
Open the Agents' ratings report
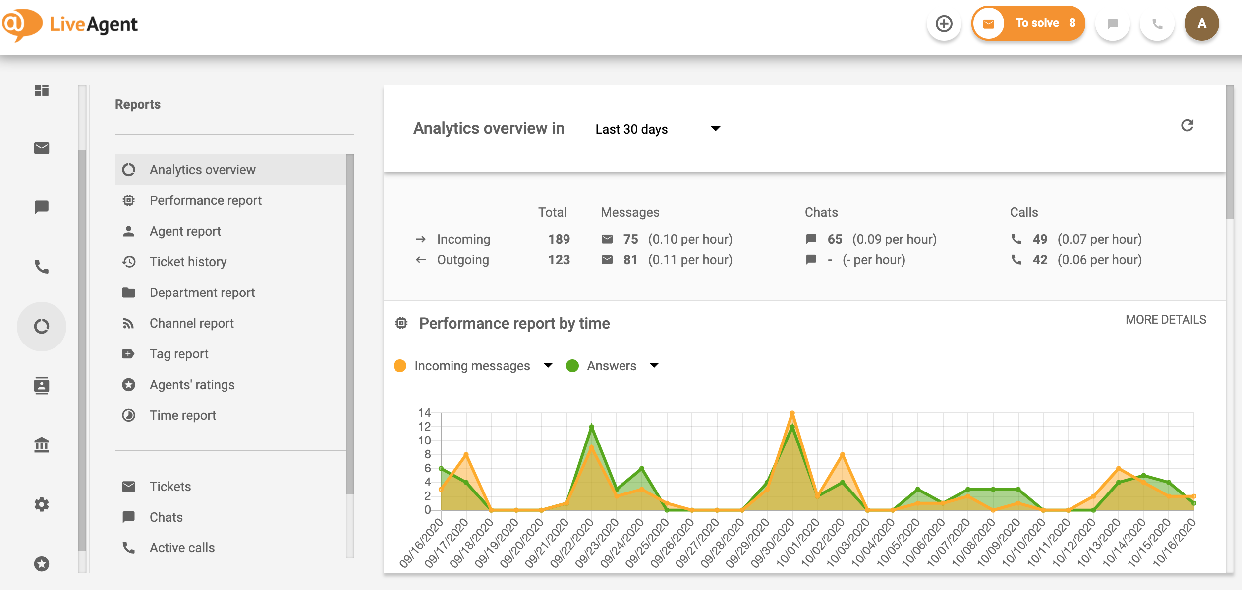[192, 384]
